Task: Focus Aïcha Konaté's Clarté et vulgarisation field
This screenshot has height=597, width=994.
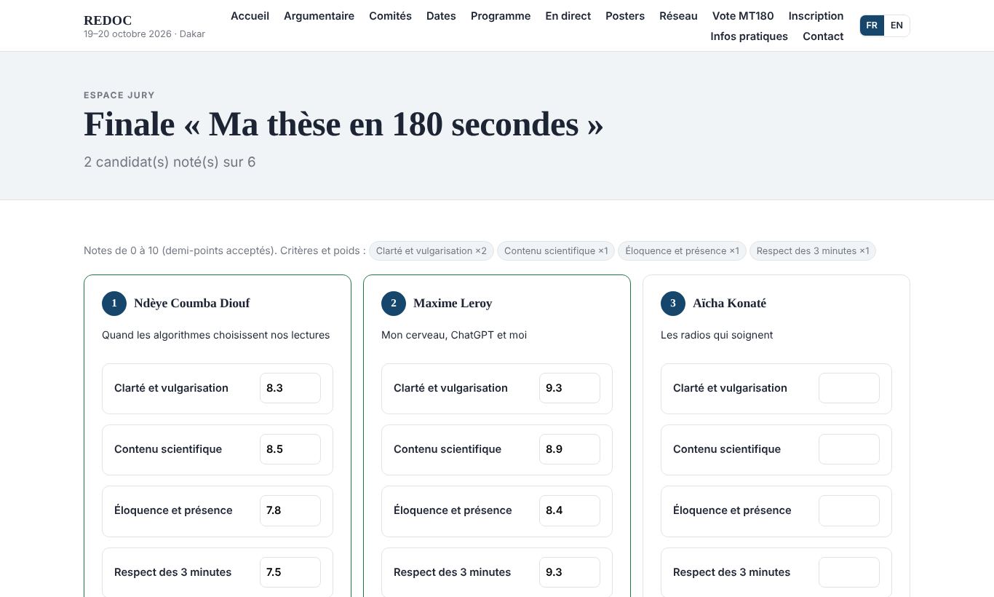Action: tap(849, 388)
